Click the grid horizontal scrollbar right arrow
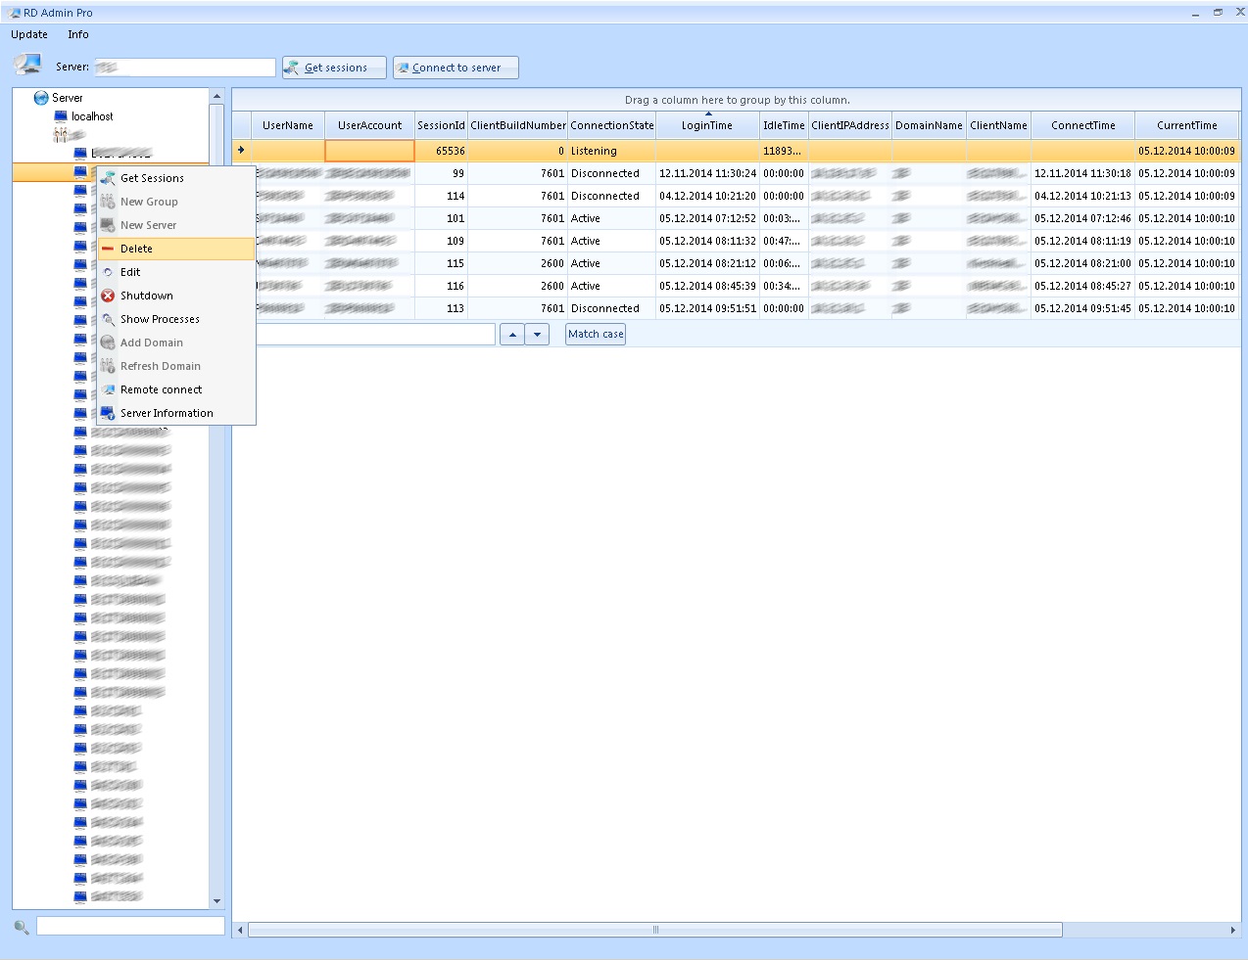The width and height of the screenshot is (1248, 960). tap(1232, 931)
